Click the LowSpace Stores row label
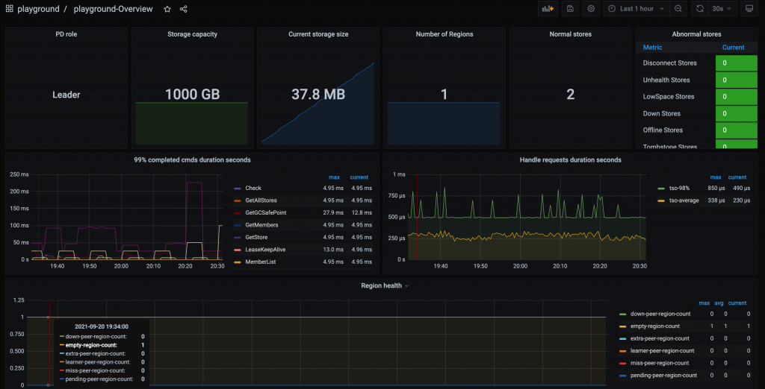The height and width of the screenshot is (389, 765). pyautogui.click(x=669, y=96)
